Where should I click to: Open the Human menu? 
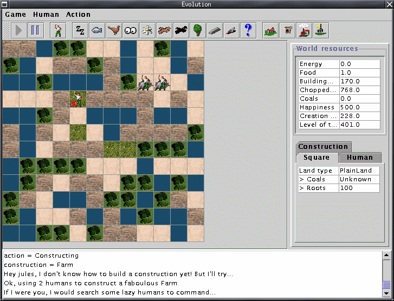point(46,15)
